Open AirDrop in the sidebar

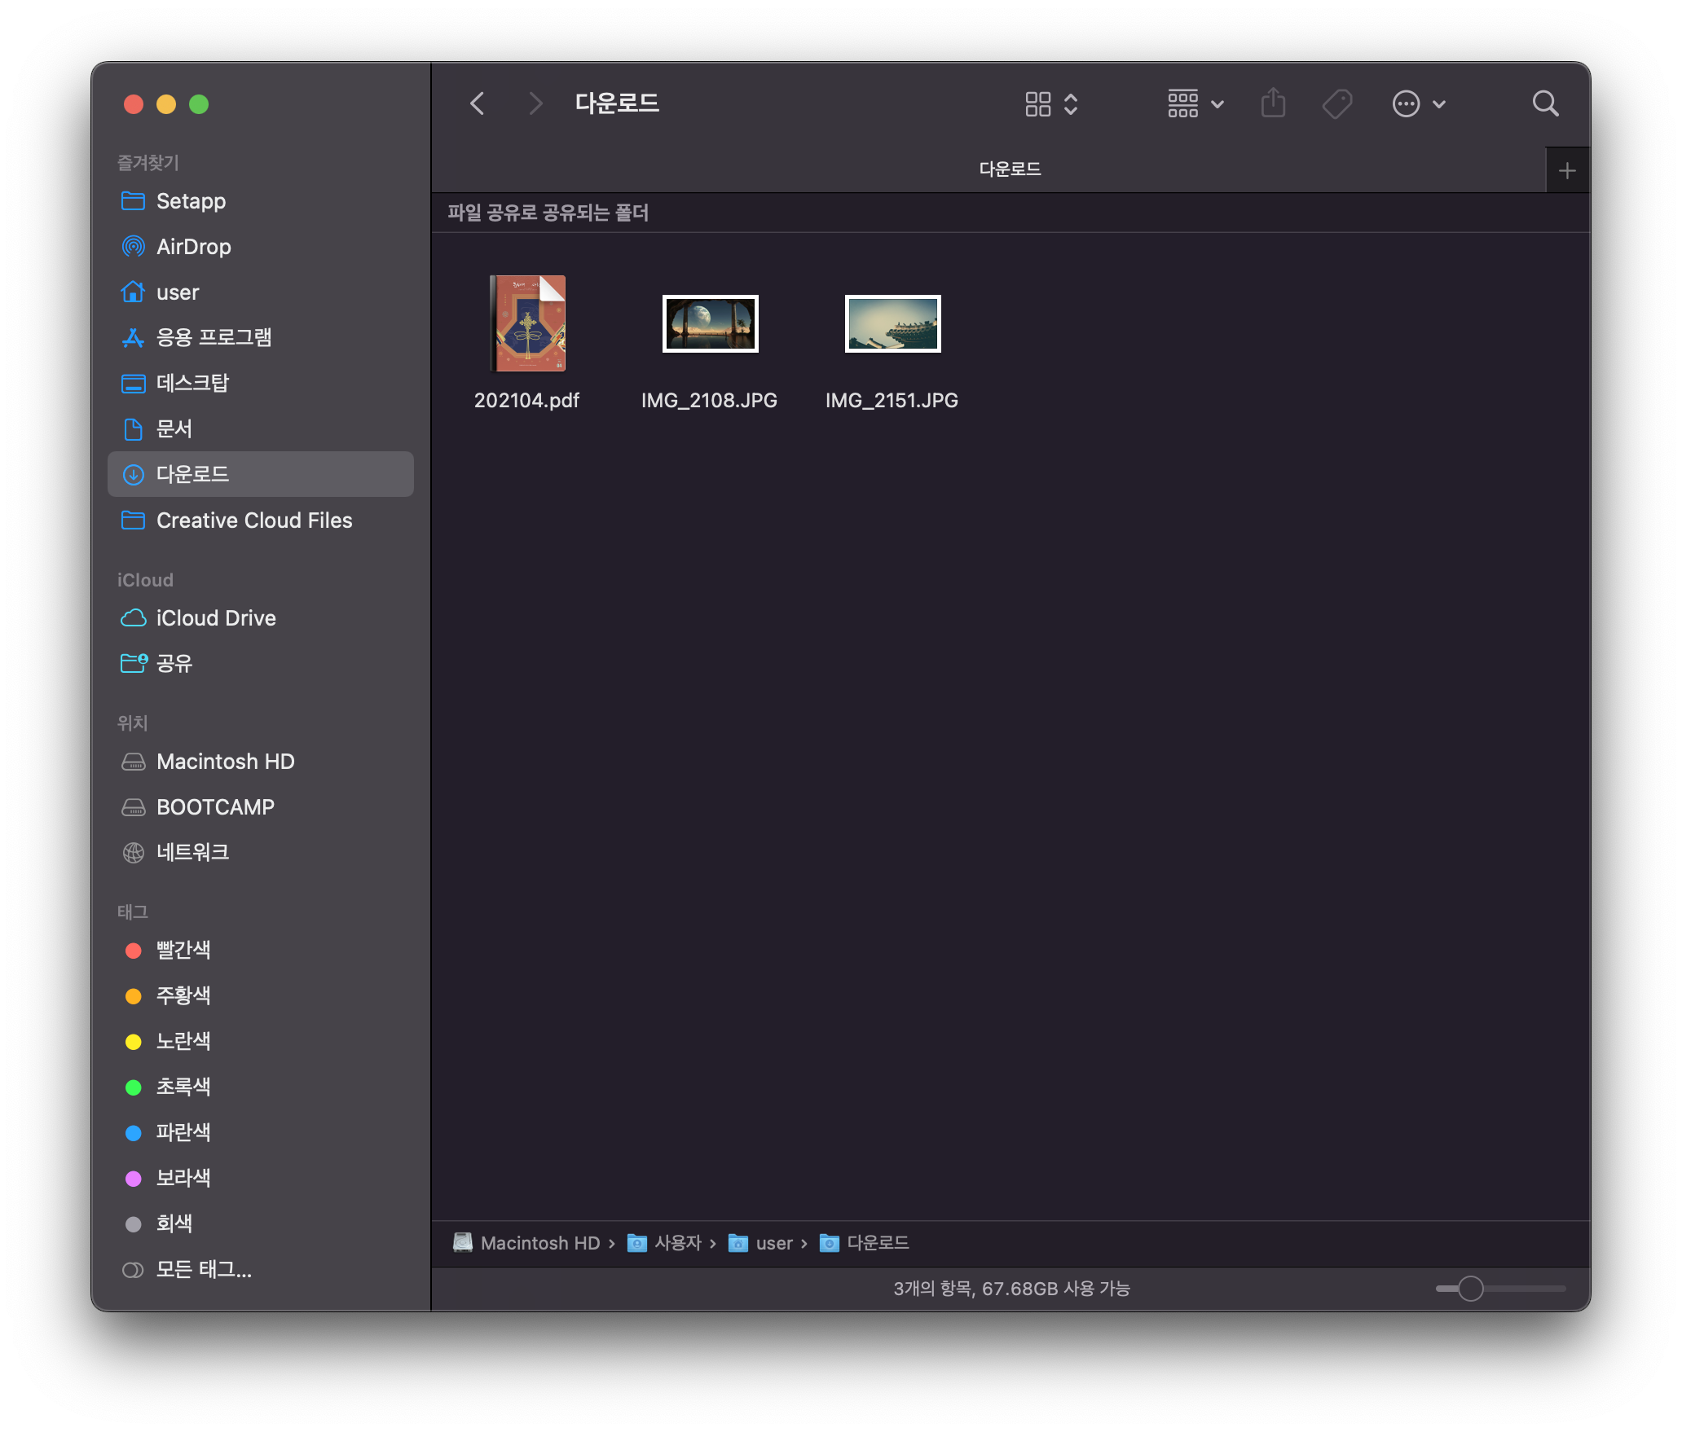pos(193,247)
